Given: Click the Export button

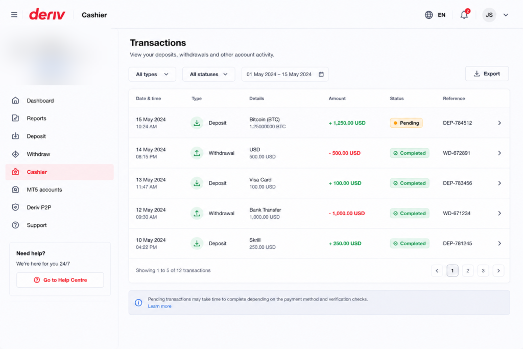Looking at the screenshot, I should 487,74.
